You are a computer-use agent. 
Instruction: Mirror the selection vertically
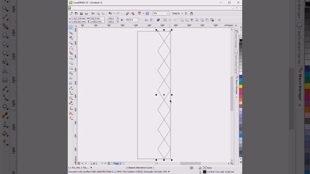pyautogui.click(x=151, y=20)
